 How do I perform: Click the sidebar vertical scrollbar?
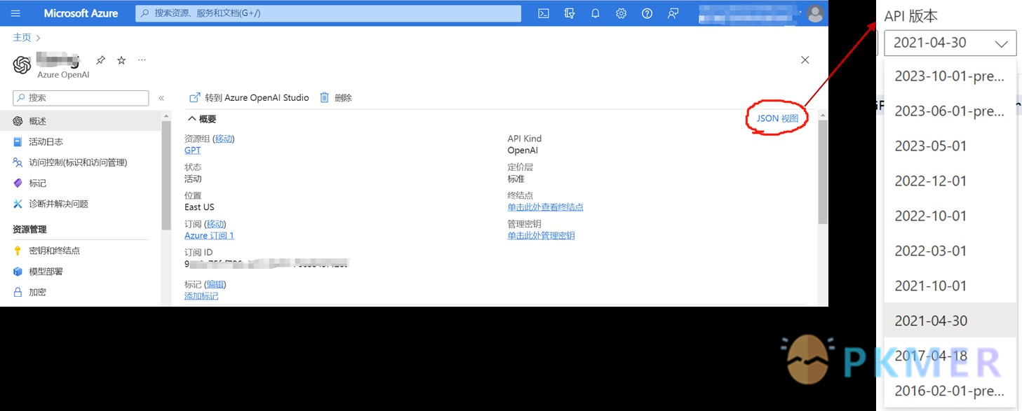[x=166, y=175]
